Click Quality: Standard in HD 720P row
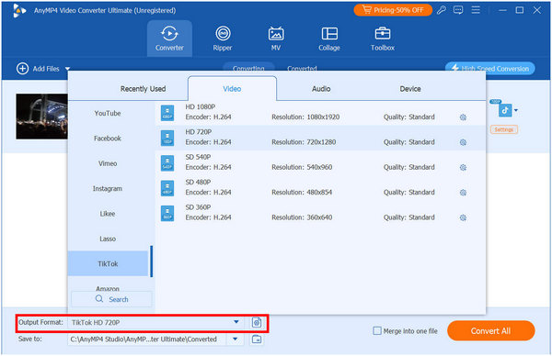This screenshot has width=552, height=356. 409,142
